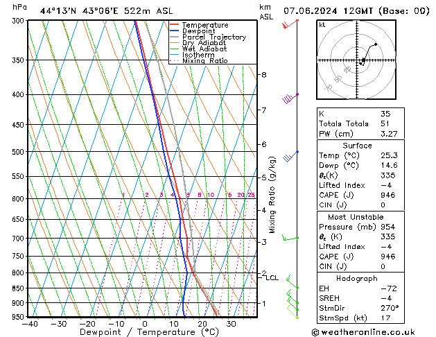436x337 pixels.
Task: Click the StmSpd (kt) value 17
Action: point(385,318)
